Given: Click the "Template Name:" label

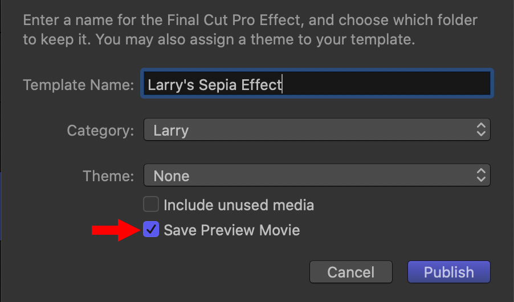Looking at the screenshot, I should (x=79, y=85).
